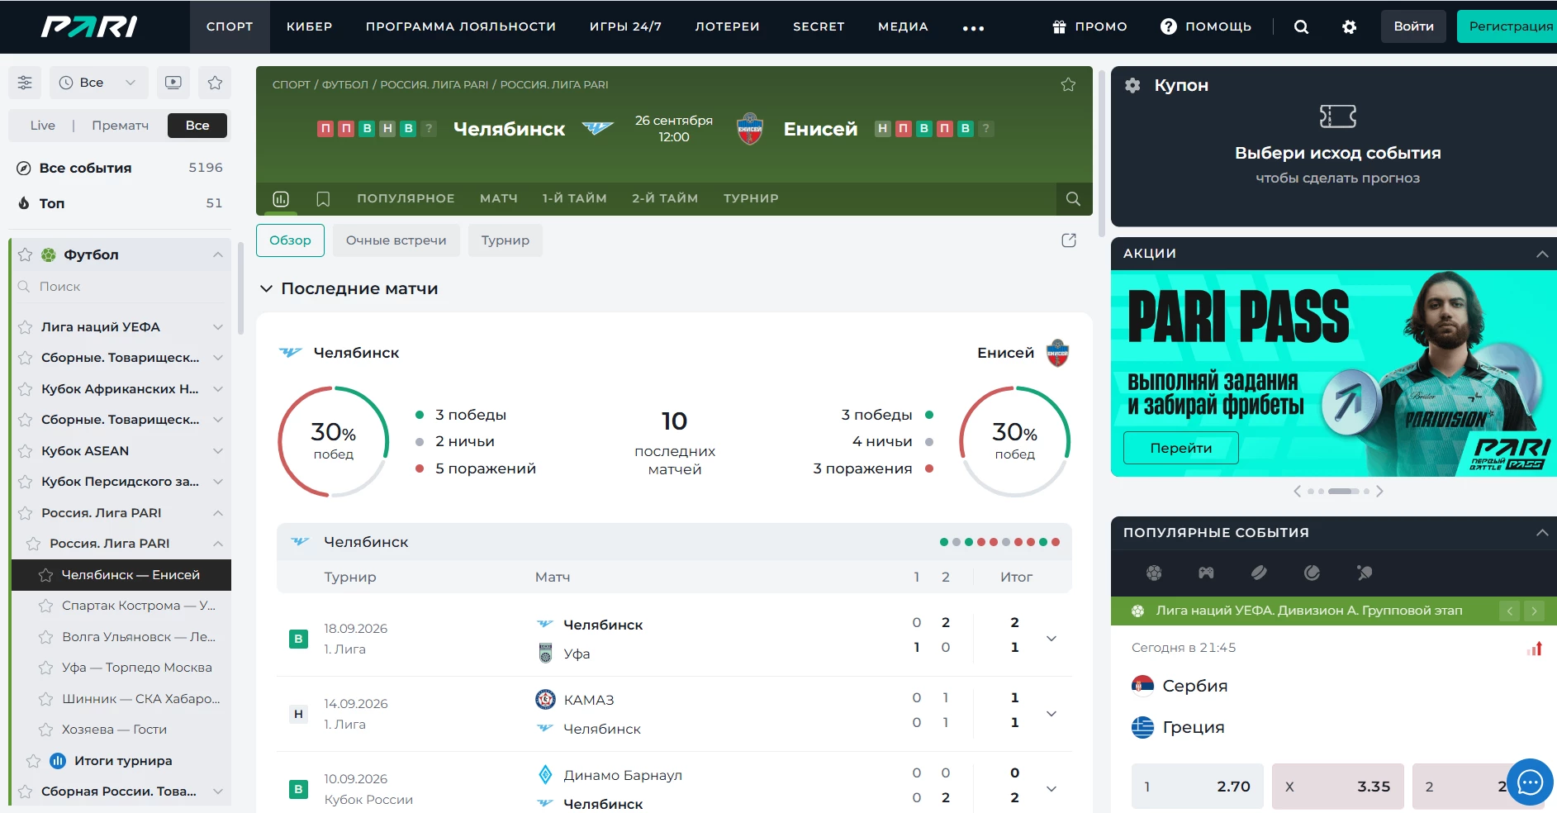
Task: Show video broadcast events icon in sidebar
Action: click(x=173, y=83)
